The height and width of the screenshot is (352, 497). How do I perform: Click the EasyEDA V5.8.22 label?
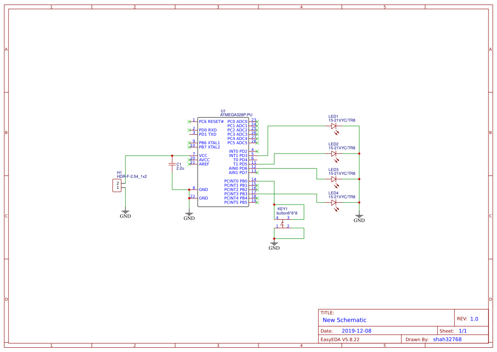click(341, 339)
